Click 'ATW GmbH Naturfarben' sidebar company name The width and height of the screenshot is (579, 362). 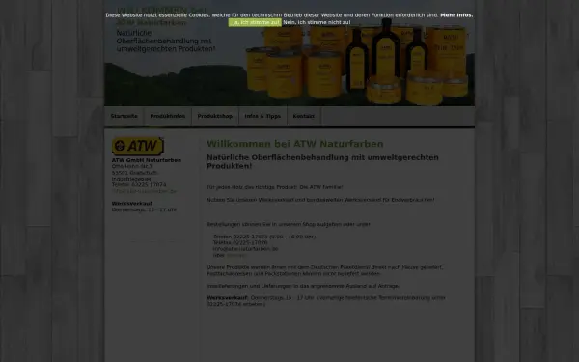(147, 160)
